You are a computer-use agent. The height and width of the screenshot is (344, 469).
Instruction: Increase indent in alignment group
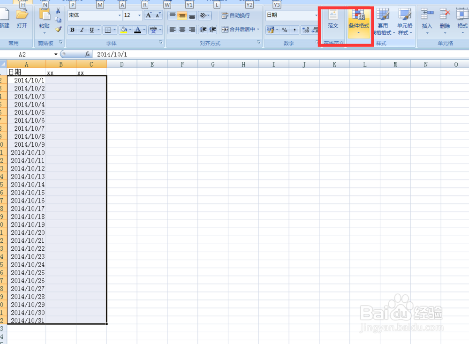tap(212, 29)
